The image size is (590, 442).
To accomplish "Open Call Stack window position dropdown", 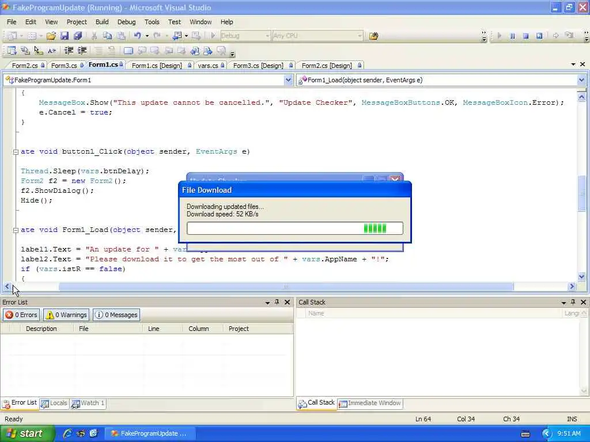I will tap(563, 302).
